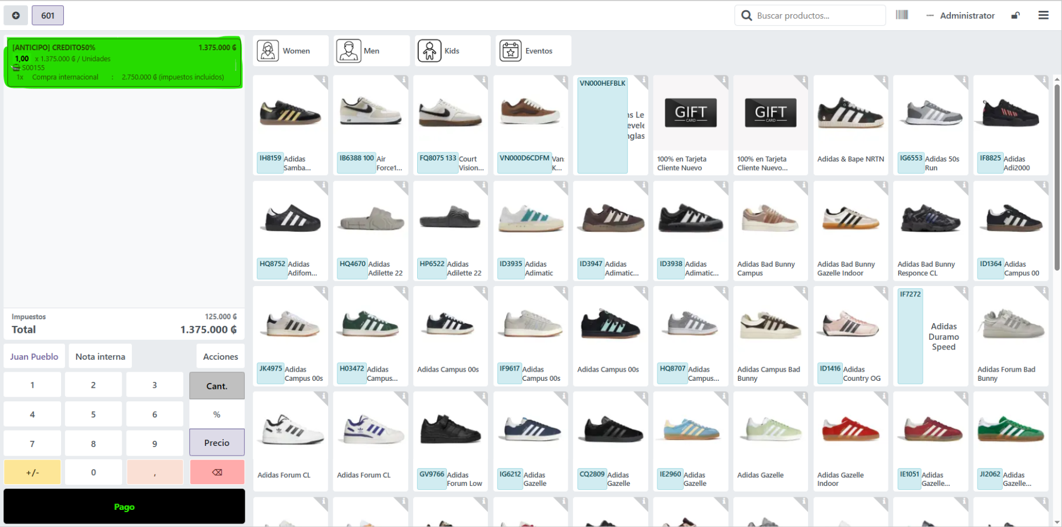Activate the Precio mode
The height and width of the screenshot is (527, 1062).
tap(217, 442)
